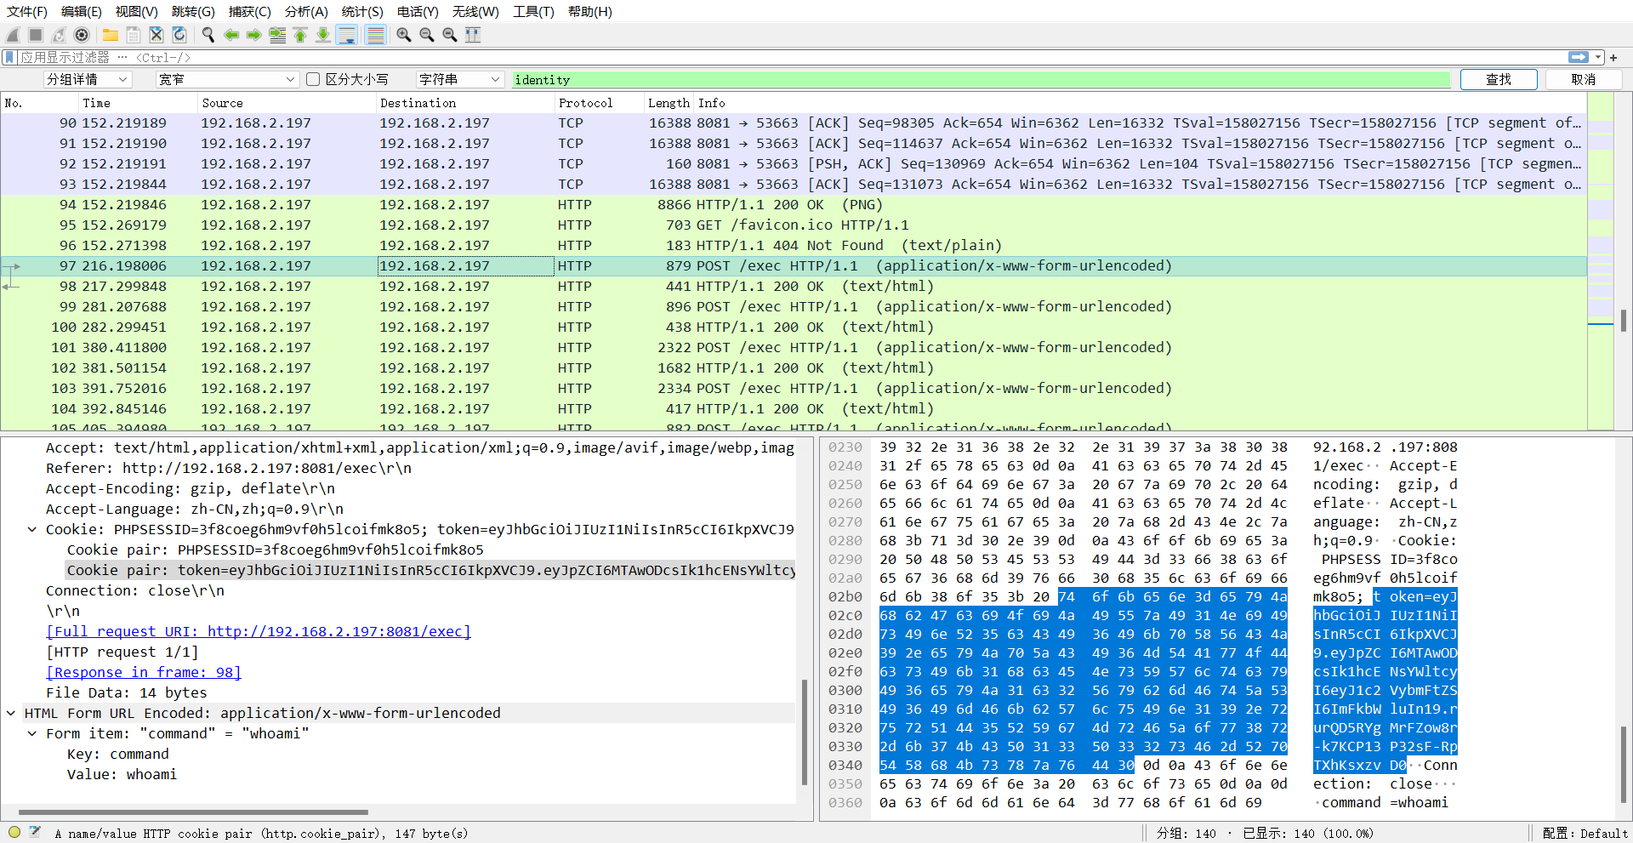Apply display filter arrow button
The width and height of the screenshot is (1633, 843).
coord(1579,57)
